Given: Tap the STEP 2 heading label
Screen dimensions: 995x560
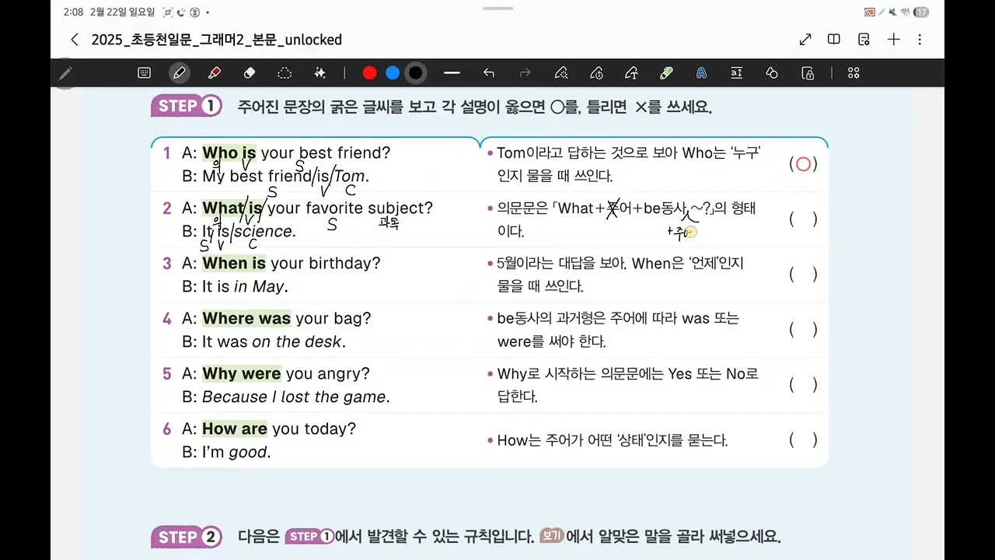Looking at the screenshot, I should (187, 537).
